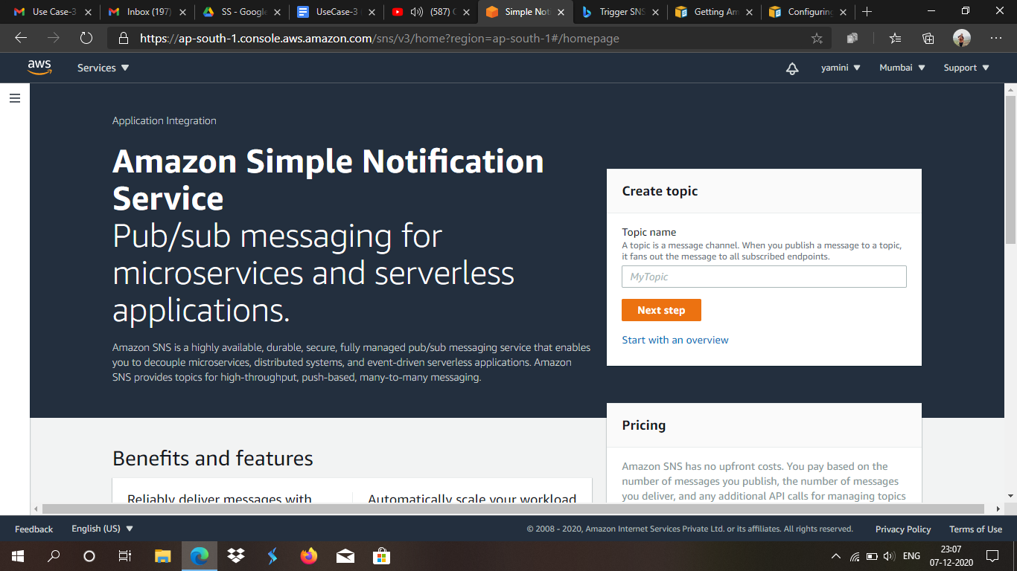Viewport: 1017px width, 571px height.
Task: Open Dropbox from taskbar
Action: click(x=236, y=556)
